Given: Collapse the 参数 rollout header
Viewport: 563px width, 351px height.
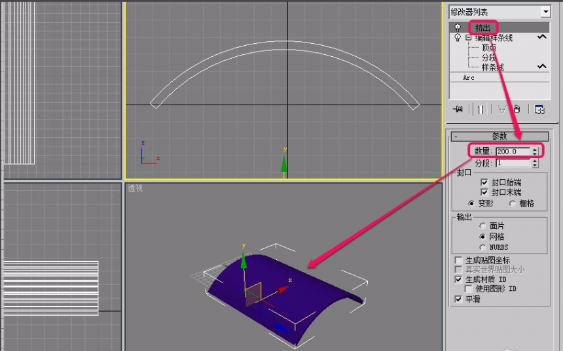Looking at the screenshot, I should (x=499, y=136).
